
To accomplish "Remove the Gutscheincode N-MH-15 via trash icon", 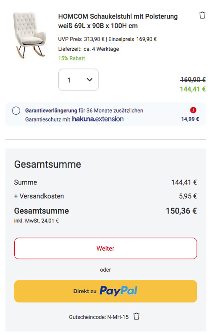I will [x=136, y=316].
